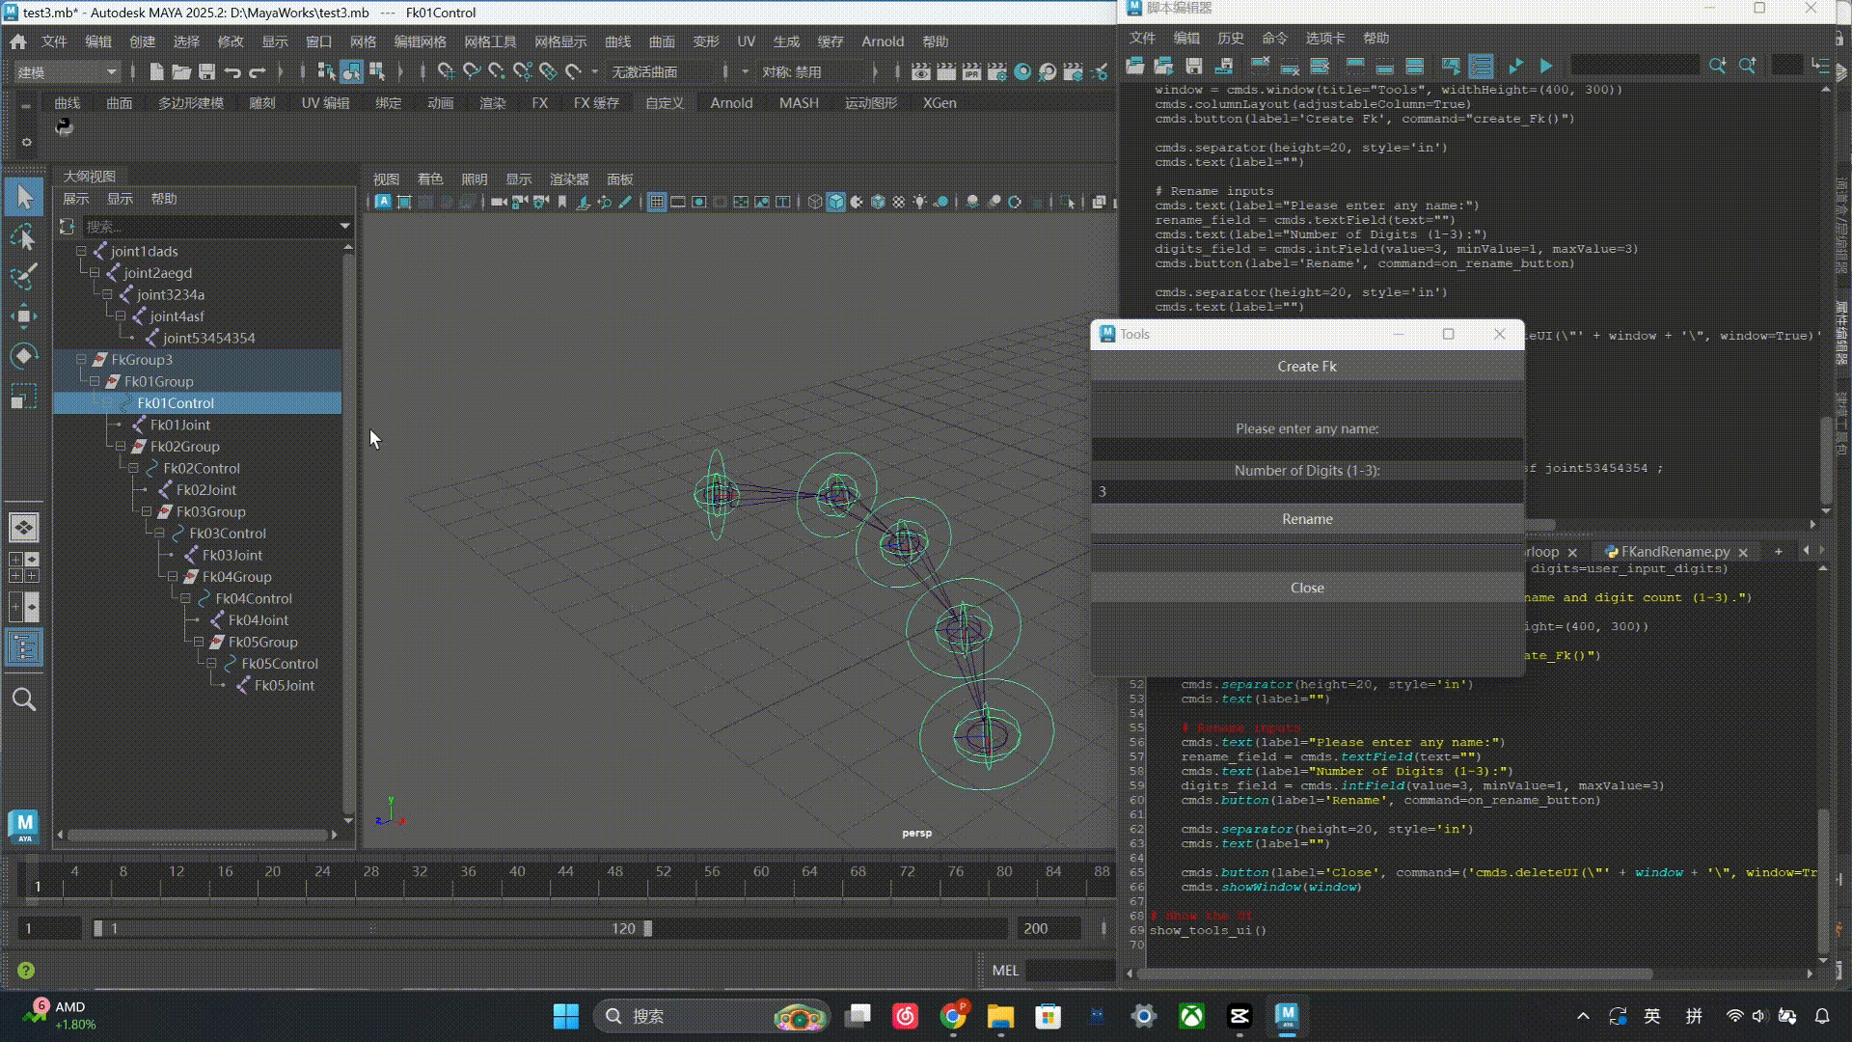Start IPR render with the IPR icon
1852x1042 pixels.
click(971, 71)
